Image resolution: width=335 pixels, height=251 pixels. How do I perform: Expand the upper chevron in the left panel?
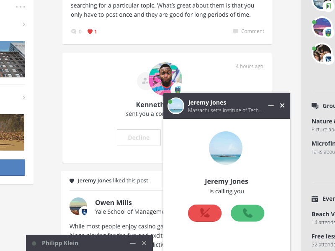pyautogui.click(x=24, y=24)
